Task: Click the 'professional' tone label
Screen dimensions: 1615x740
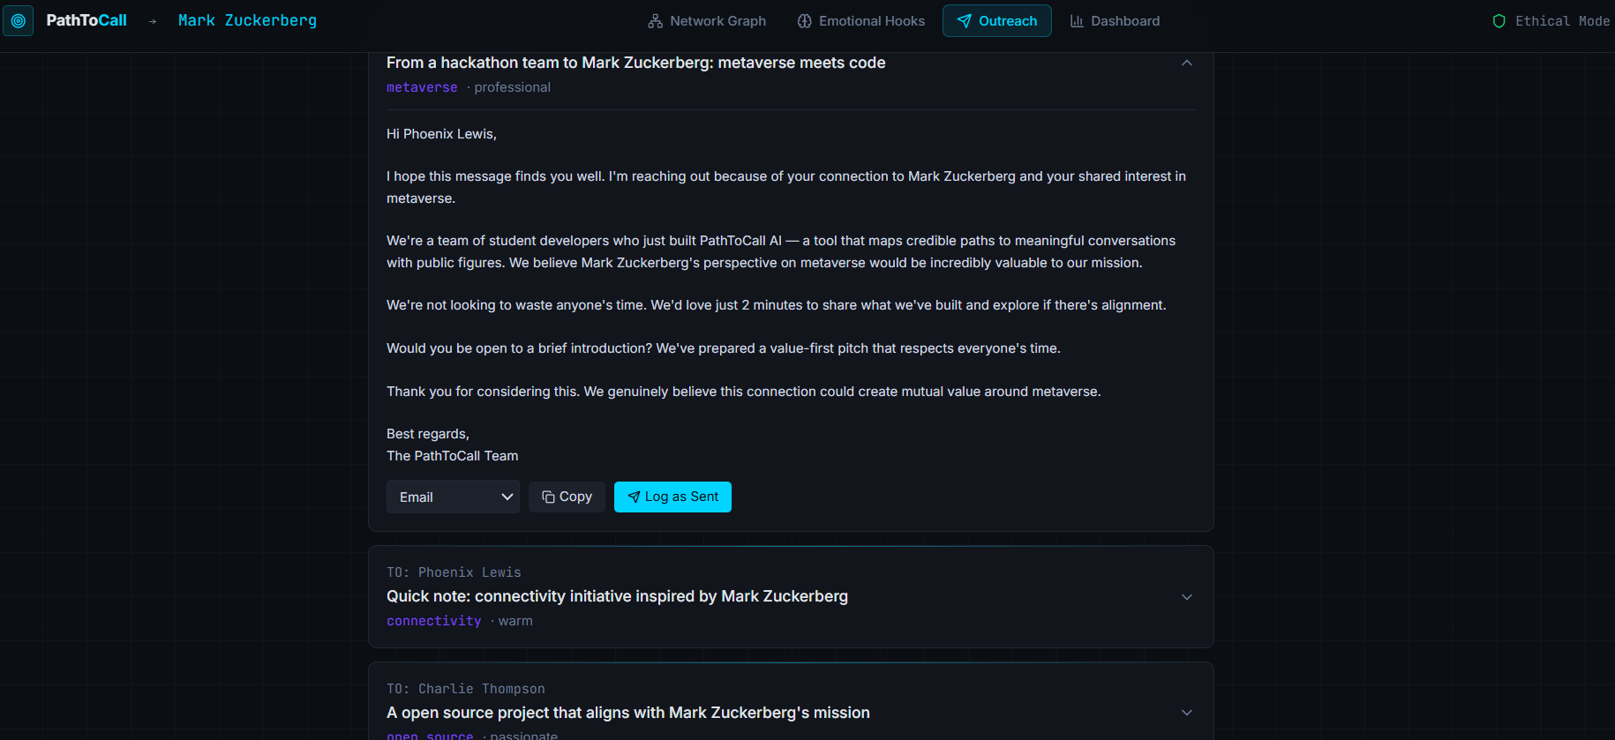Action: 512,87
